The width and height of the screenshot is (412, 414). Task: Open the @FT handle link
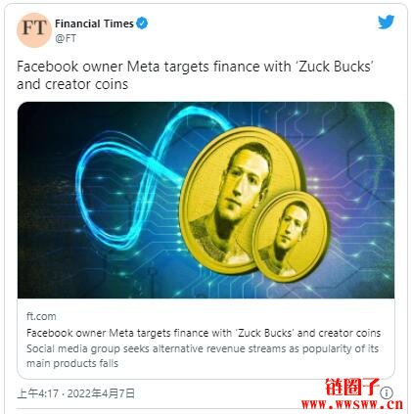tap(66, 38)
